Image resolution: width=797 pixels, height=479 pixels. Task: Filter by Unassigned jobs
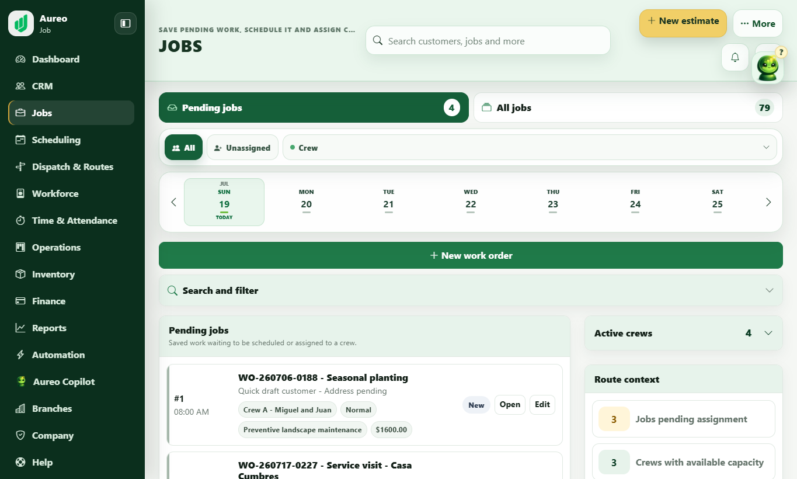(x=242, y=147)
